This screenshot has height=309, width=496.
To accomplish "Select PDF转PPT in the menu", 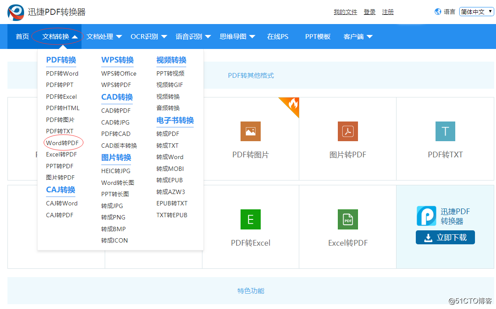I will coord(60,85).
